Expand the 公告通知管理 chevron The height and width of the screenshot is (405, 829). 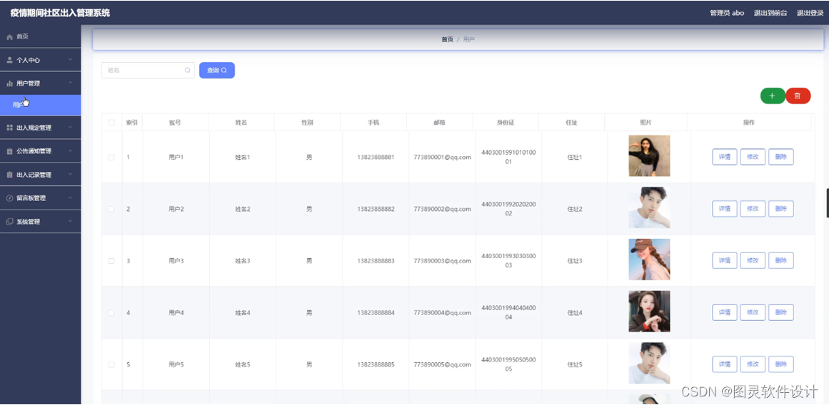pyautogui.click(x=70, y=150)
